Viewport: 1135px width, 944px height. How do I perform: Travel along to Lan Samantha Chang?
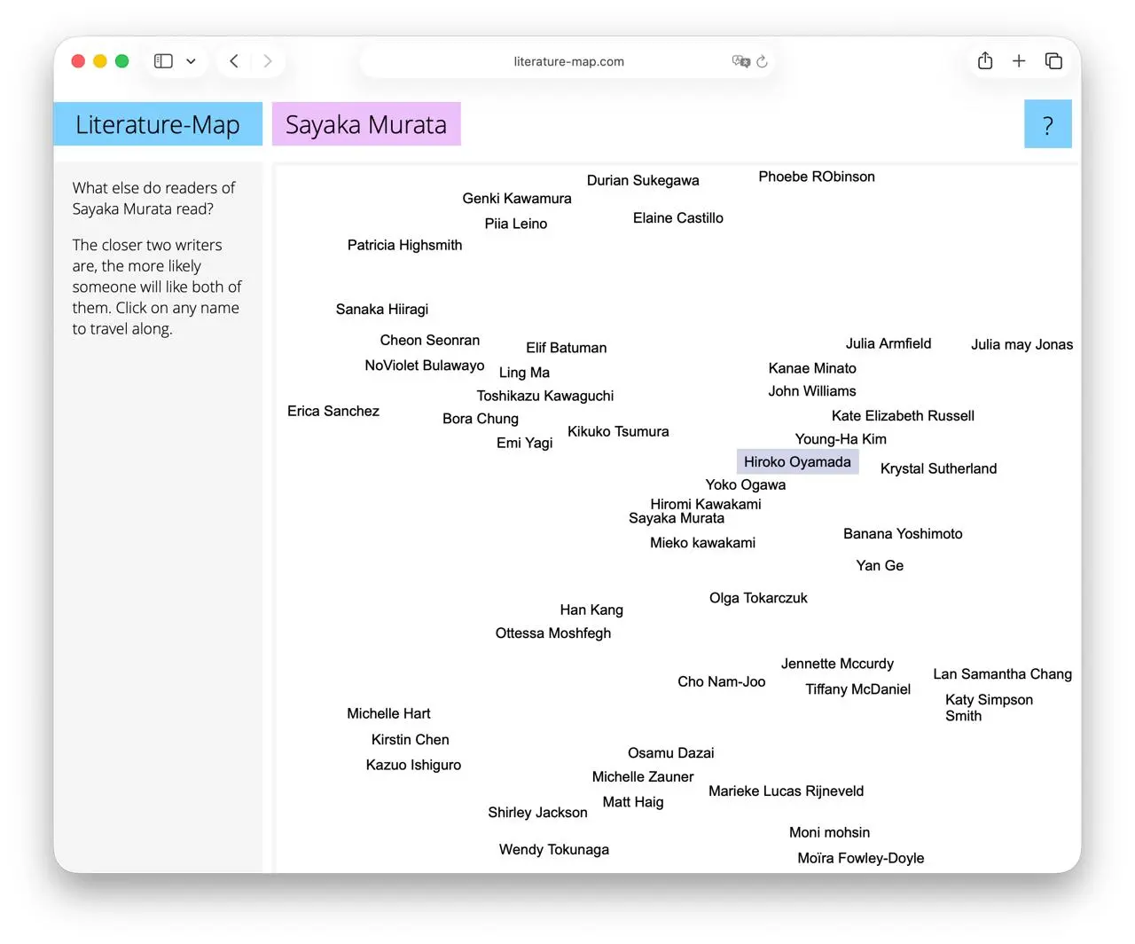pyautogui.click(x=1002, y=674)
